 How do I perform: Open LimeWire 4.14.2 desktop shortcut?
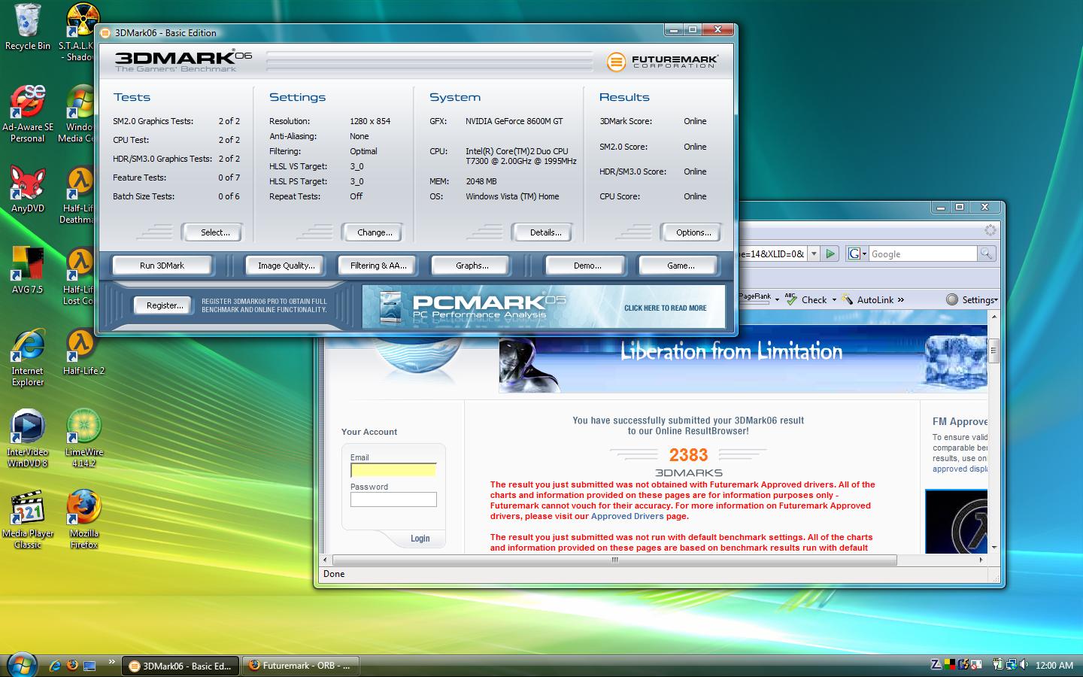(84, 439)
